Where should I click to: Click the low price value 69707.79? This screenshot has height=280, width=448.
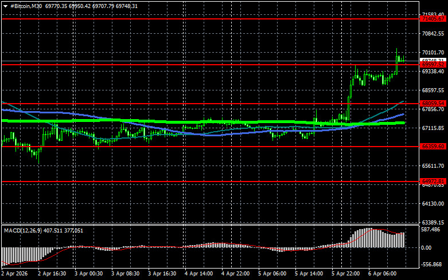(103, 6)
